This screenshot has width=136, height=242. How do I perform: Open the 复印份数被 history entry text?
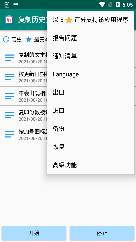click(x=32, y=112)
